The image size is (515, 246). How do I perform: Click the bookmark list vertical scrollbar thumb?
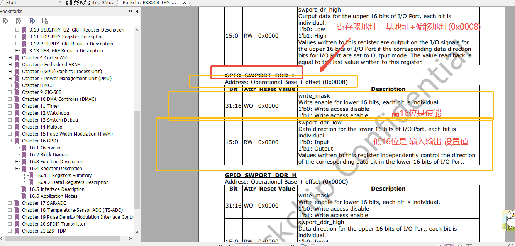137,160
